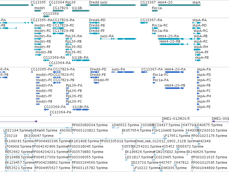This screenshot has width=229, height=172.
Task: Click EST EK300047.5prime
Action: (39, 136)
